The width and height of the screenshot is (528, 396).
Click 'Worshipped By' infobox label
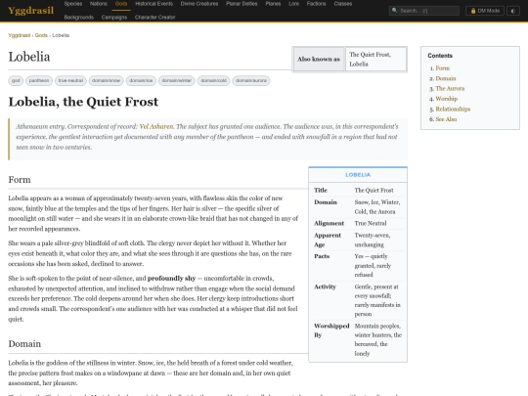[x=331, y=330]
